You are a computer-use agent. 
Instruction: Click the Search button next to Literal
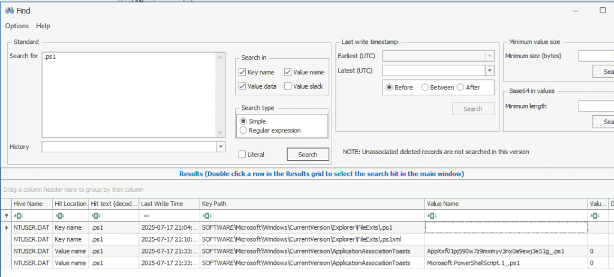pyautogui.click(x=308, y=154)
